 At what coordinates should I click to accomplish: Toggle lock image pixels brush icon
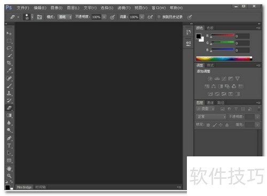click(x=215, y=125)
